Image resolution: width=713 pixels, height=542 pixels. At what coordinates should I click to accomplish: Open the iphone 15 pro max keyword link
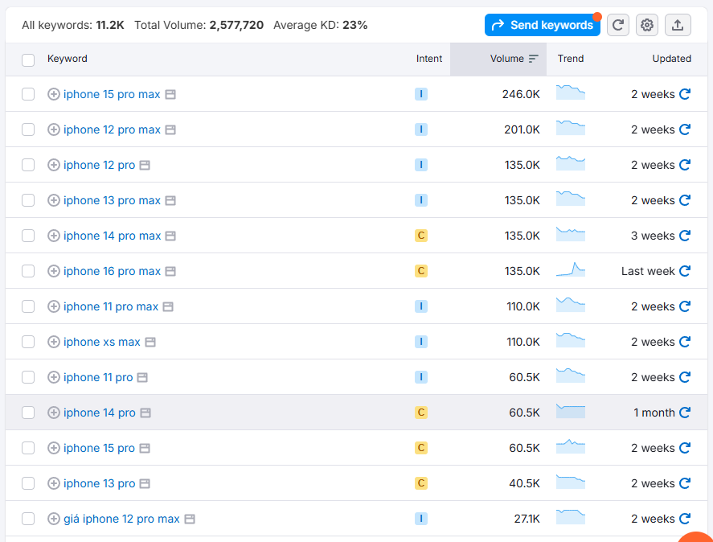point(112,94)
